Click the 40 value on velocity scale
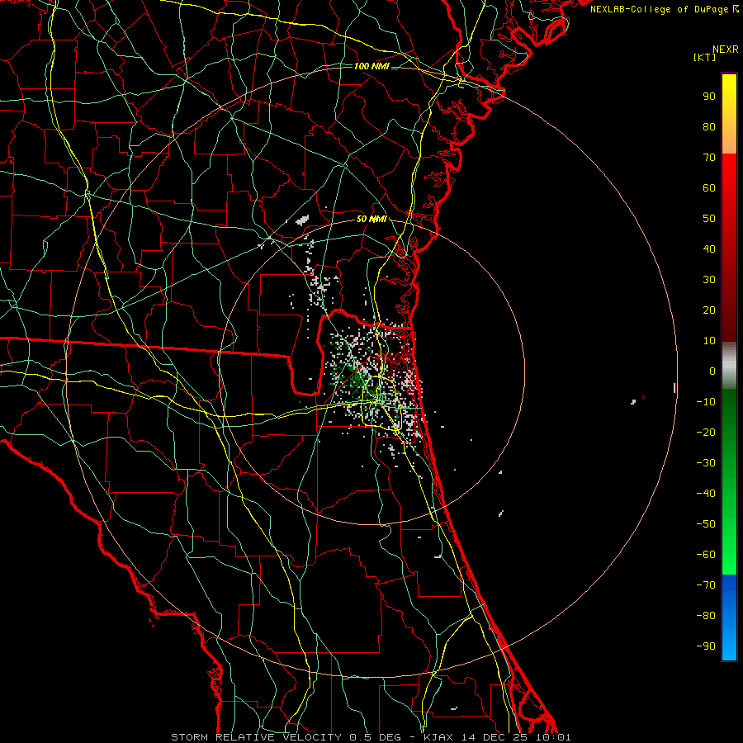Image resolution: width=743 pixels, height=743 pixels. [x=709, y=248]
